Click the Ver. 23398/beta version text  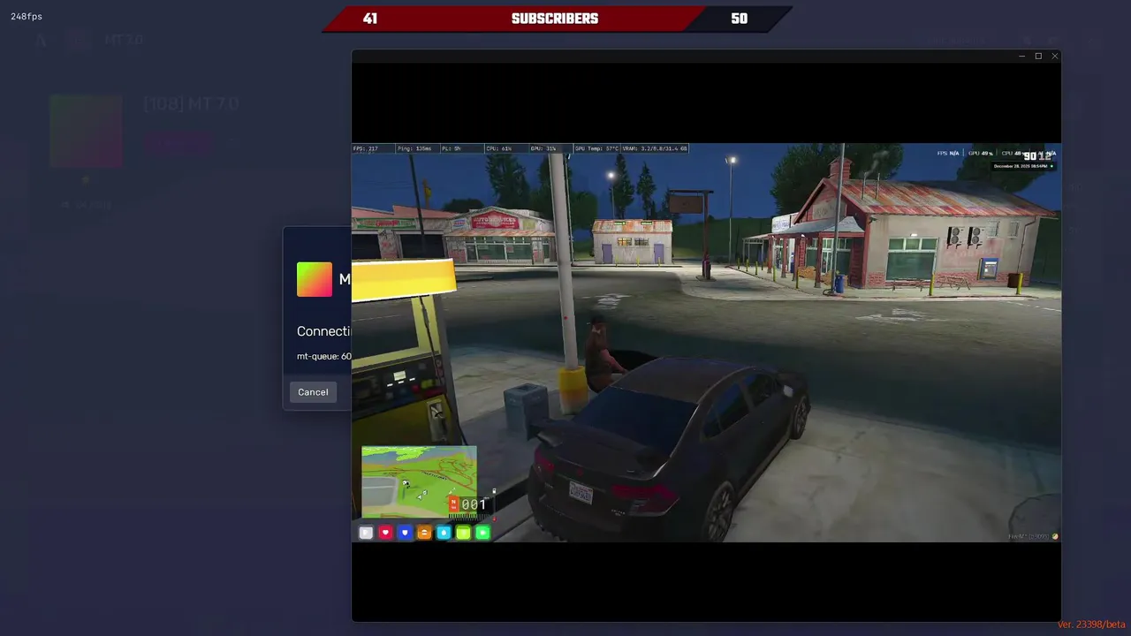[x=1091, y=625]
